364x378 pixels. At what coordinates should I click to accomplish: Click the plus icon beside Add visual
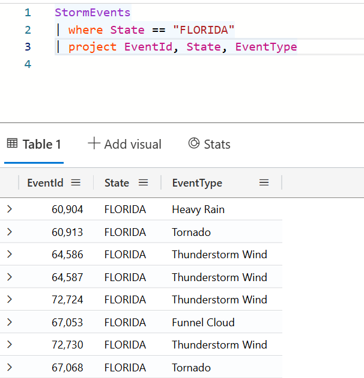tap(94, 143)
